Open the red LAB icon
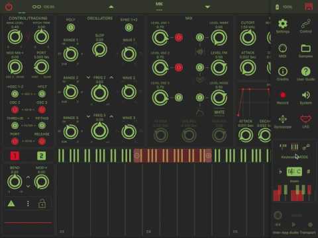Viewport: 318px width, 238px height. (x=305, y=119)
